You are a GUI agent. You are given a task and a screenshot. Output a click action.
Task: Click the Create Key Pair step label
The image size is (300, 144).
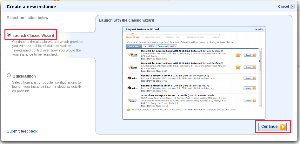(x=172, y=37)
